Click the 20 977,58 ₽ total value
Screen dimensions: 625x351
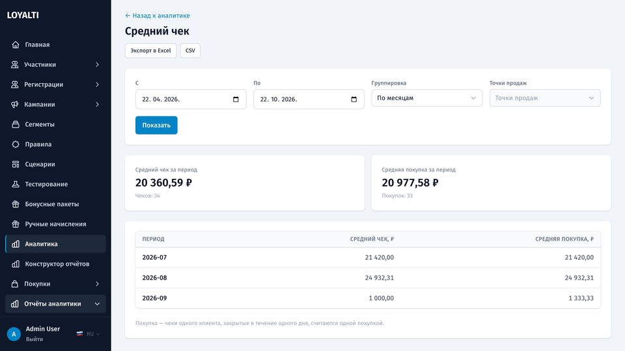pos(410,183)
